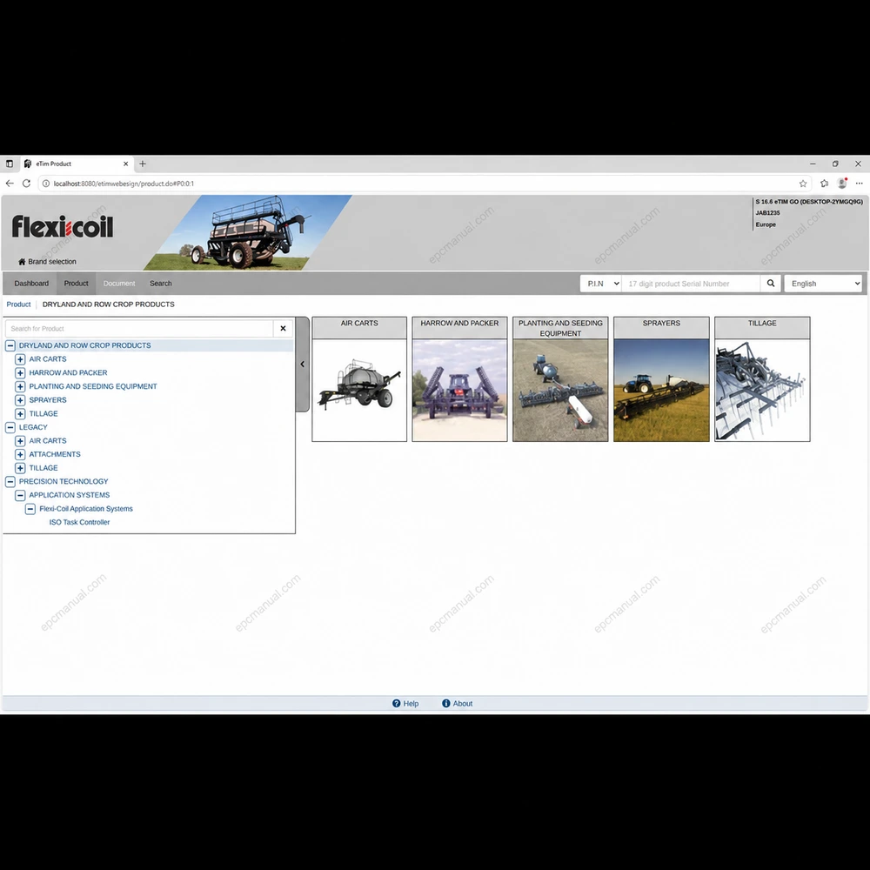Click the browser address bar URL
870x870 pixels.
[x=124, y=184]
